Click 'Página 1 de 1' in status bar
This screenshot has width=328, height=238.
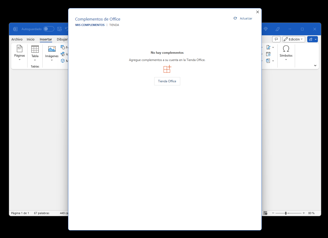coord(20,213)
